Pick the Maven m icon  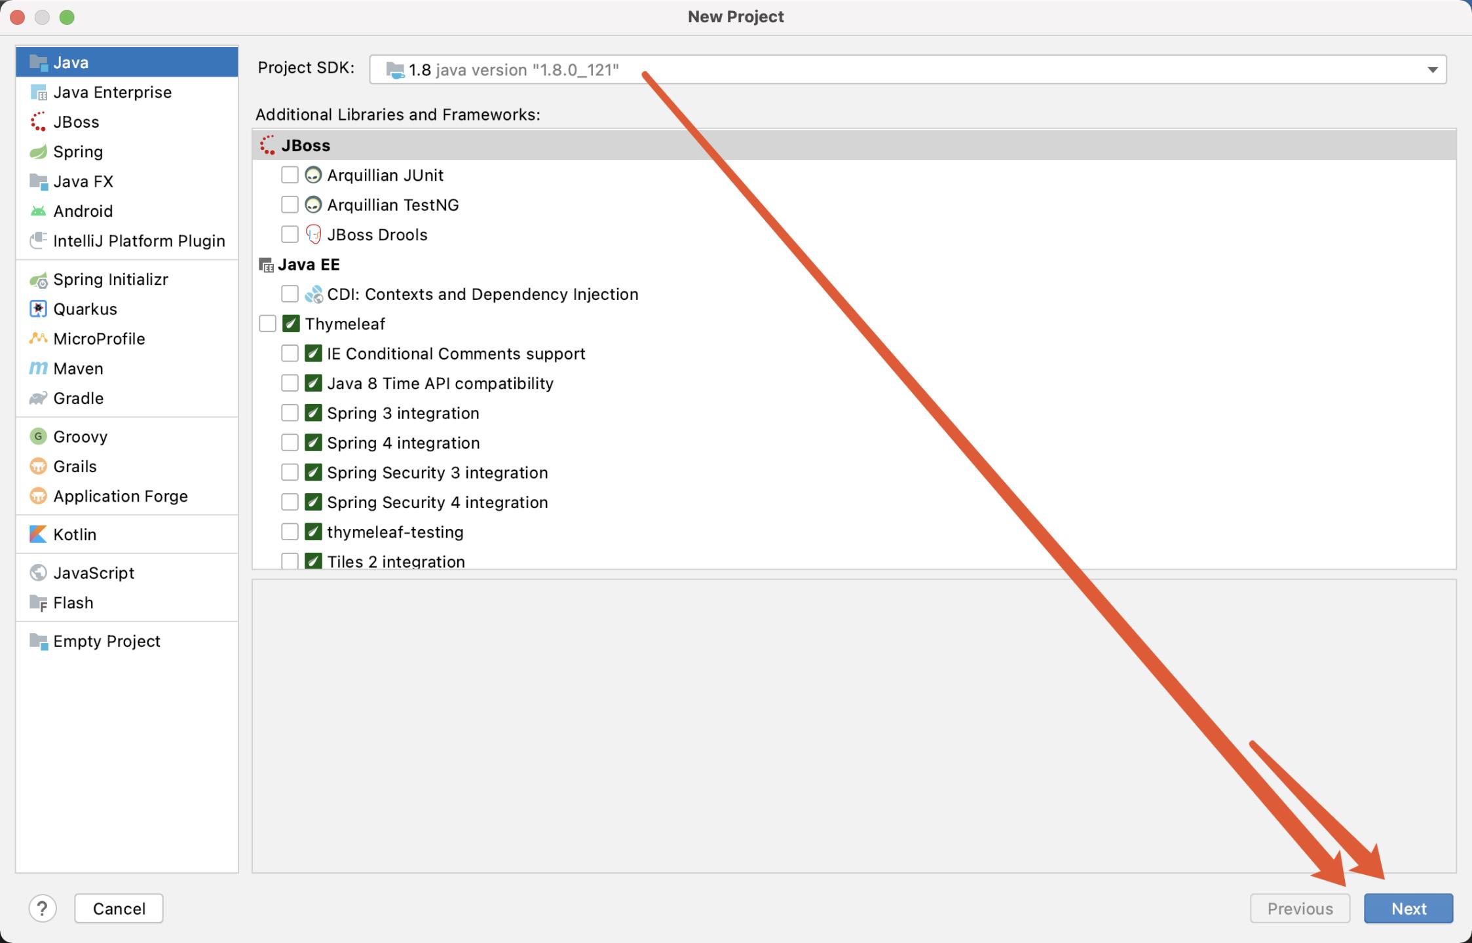pos(39,369)
